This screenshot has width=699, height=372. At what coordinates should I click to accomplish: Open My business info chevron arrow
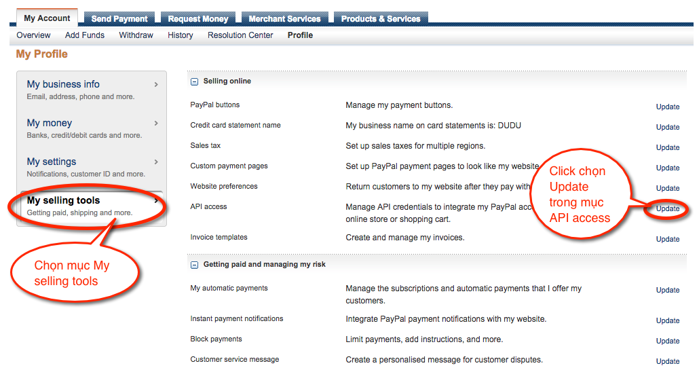tap(156, 84)
